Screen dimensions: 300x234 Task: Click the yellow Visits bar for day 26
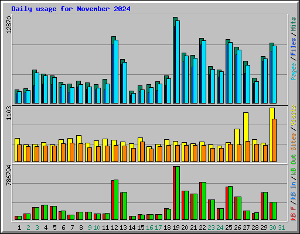[236, 145]
